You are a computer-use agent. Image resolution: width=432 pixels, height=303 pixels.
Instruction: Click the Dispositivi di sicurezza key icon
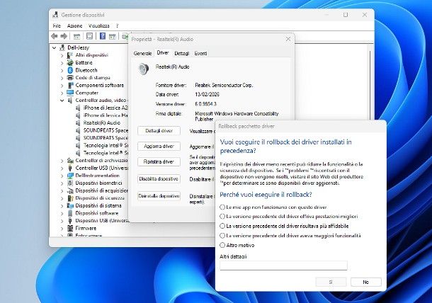[70, 198]
